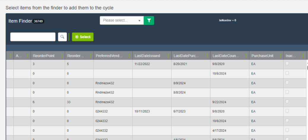
Task: Open the ReorderPoint column options dots
Action: pos(62,56)
